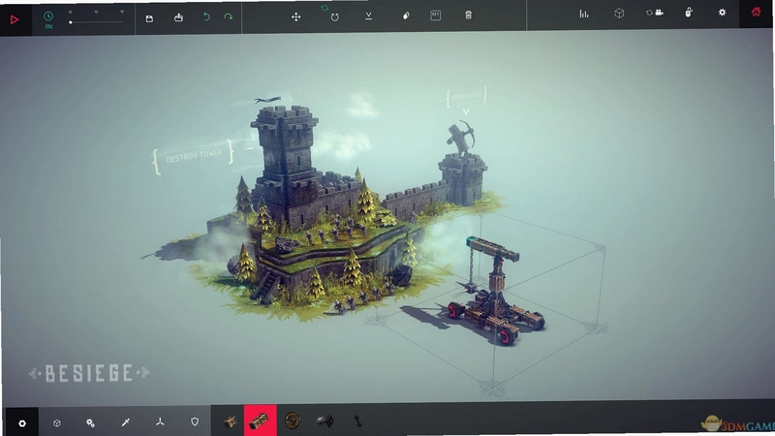This screenshot has width=775, height=436.
Task: Open the gears mechanical category tab
Action: click(90, 422)
